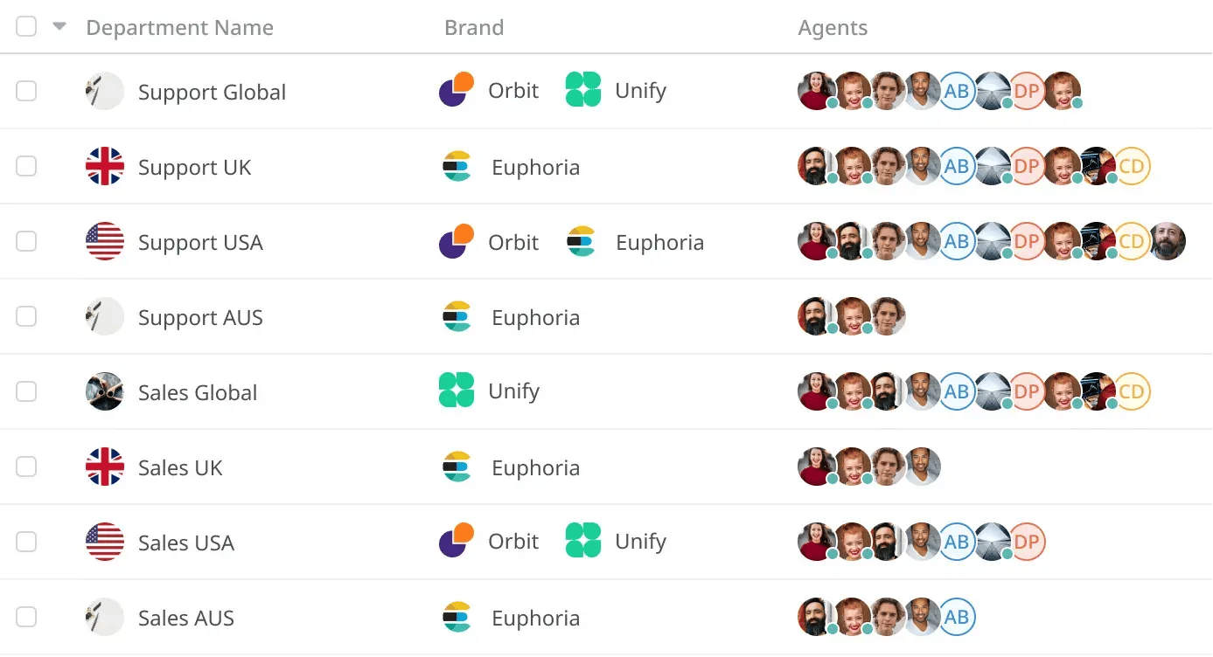Tick the Support AUS row checkbox

(x=26, y=316)
